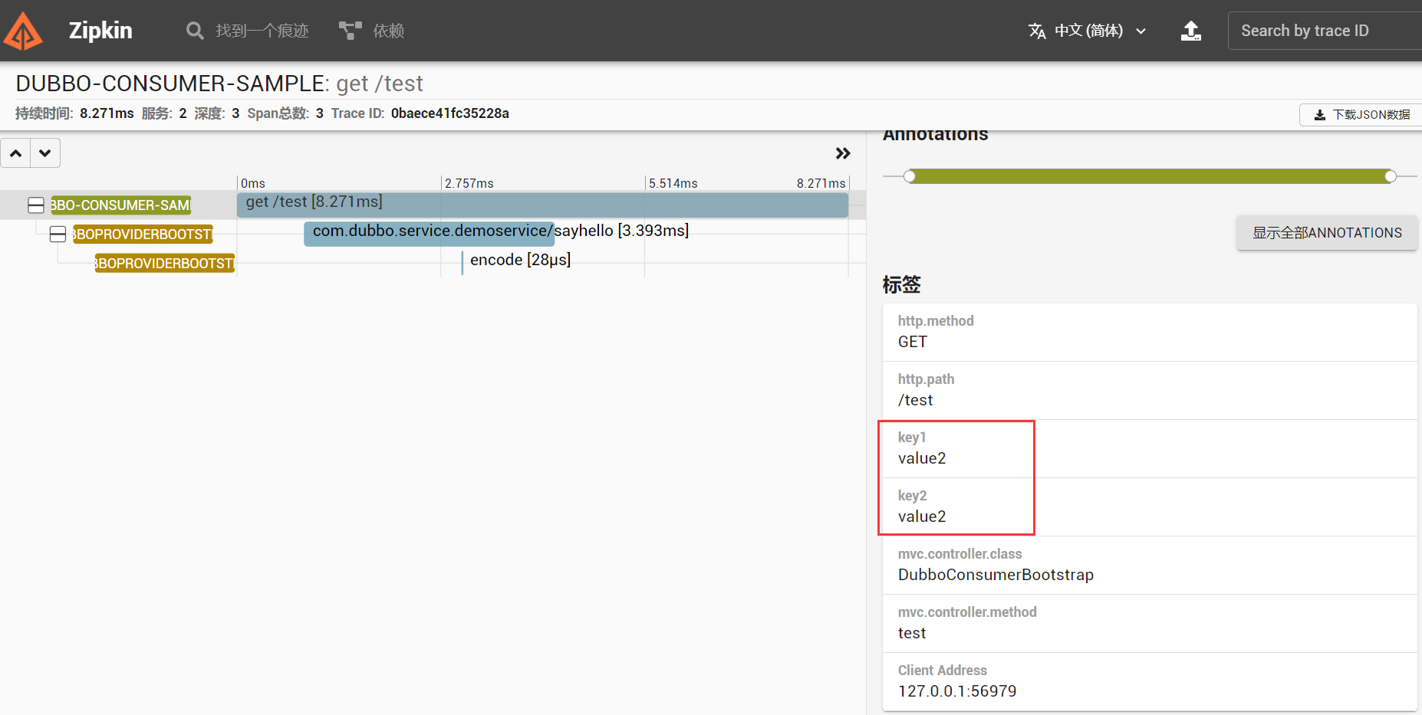The height and width of the screenshot is (715, 1422).
Task: Click the download icon on 下载JSON数据 button
Action: [1320, 114]
